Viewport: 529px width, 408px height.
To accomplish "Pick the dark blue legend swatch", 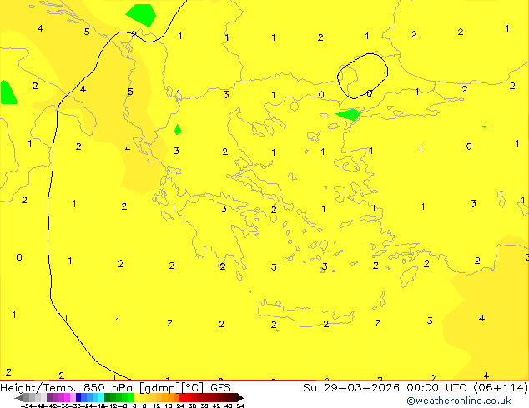I will point(78,397).
